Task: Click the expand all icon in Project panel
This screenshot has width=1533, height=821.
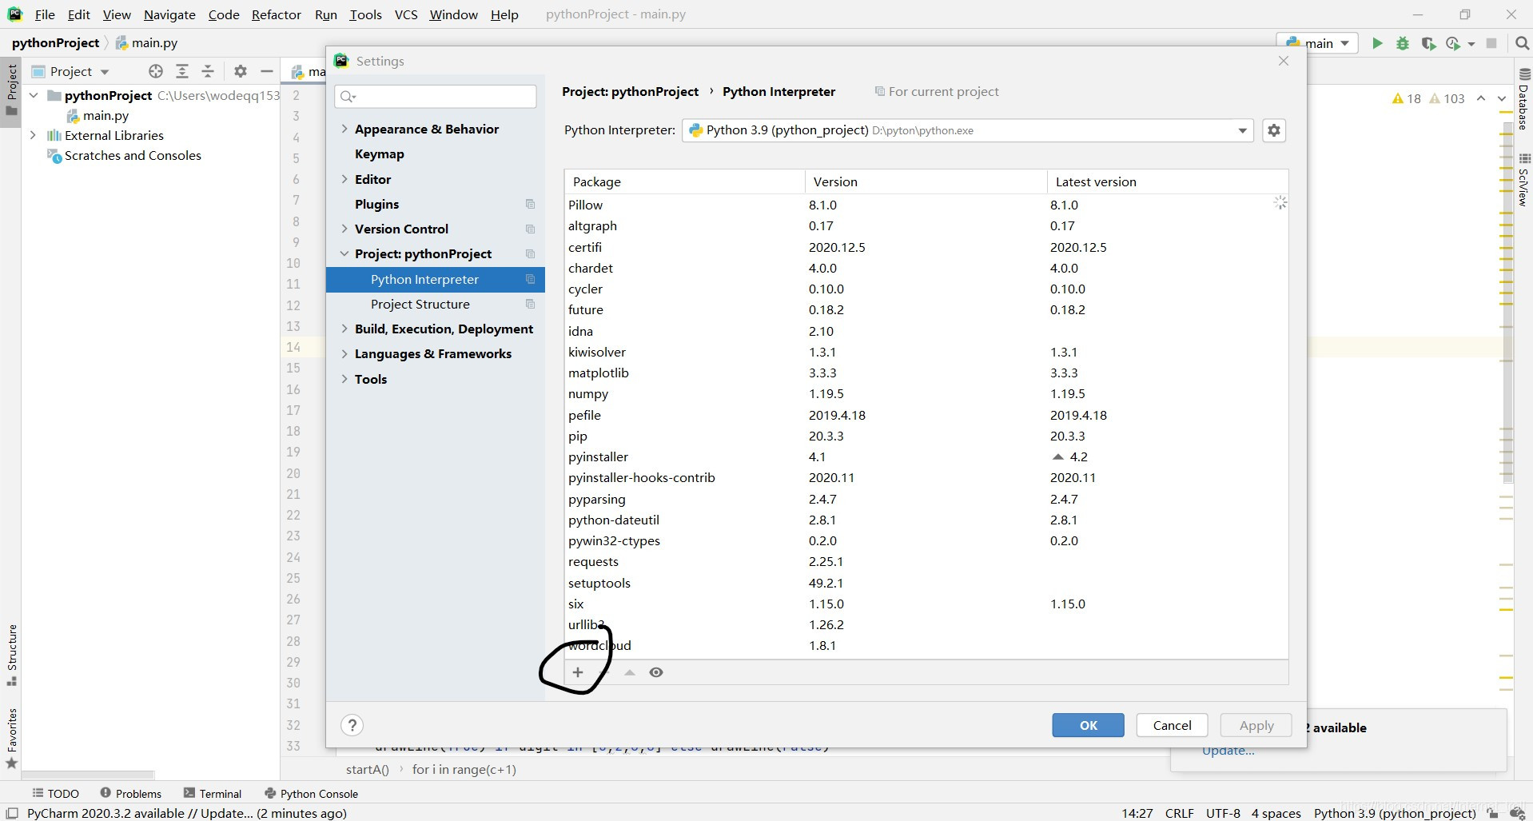Action: coord(182,71)
